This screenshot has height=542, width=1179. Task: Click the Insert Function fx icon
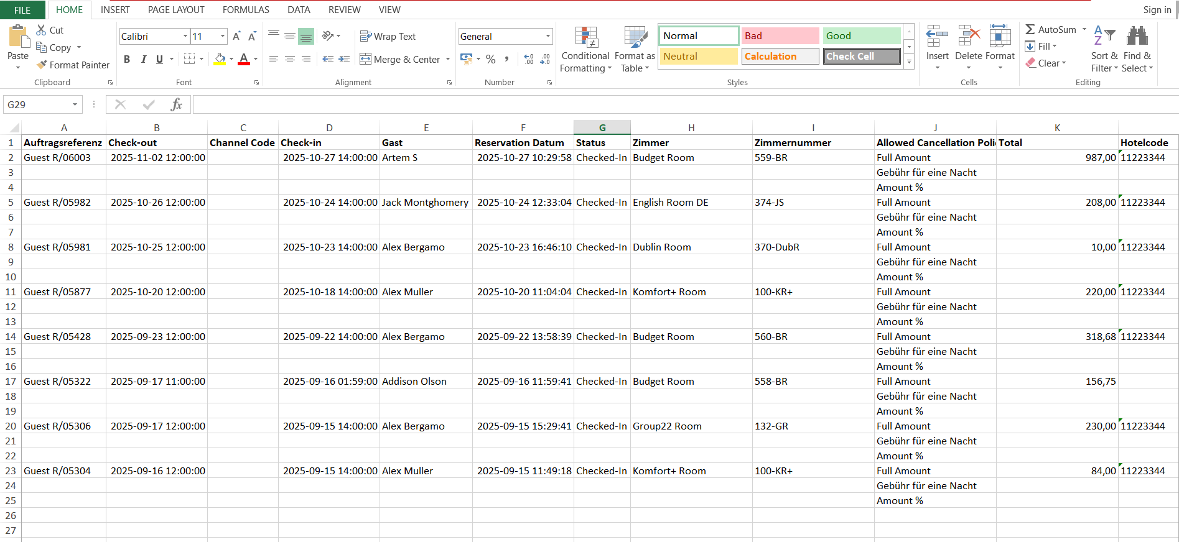click(176, 104)
